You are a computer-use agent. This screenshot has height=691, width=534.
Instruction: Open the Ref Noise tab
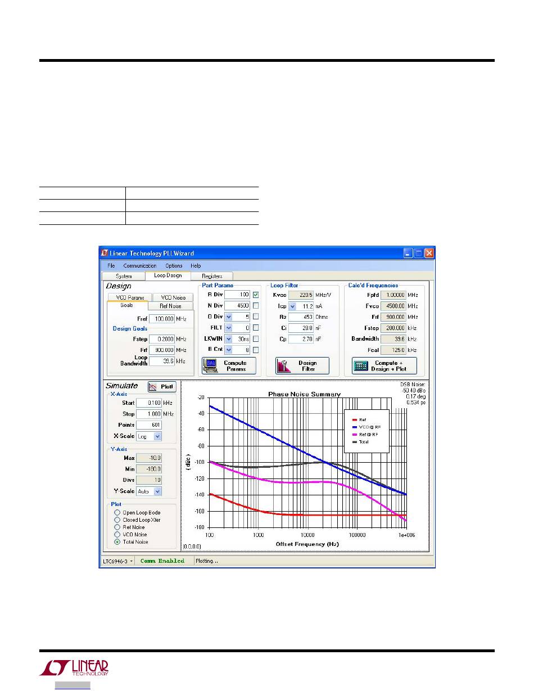click(170, 306)
